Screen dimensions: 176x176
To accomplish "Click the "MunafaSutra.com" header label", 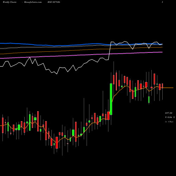I will [33, 2].
